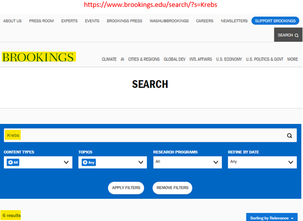Click the Brookings logo
This screenshot has height=221, width=303.
point(39,57)
